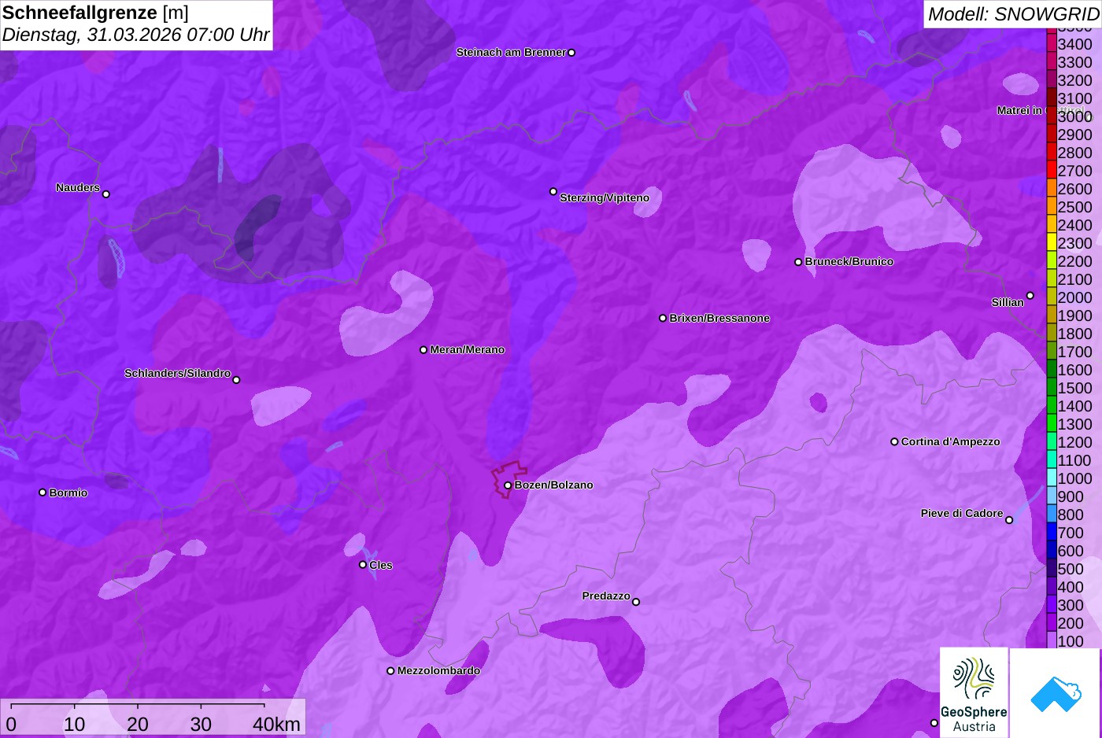Pick the red 2700 legend swatch
The height and width of the screenshot is (738, 1102).
[1052, 170]
